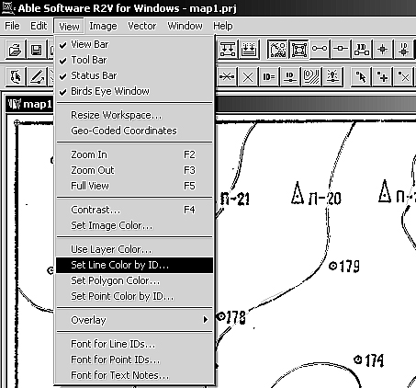Click the icon with two arrows onto nodes
This screenshot has height=388, width=416.
(x=228, y=49)
